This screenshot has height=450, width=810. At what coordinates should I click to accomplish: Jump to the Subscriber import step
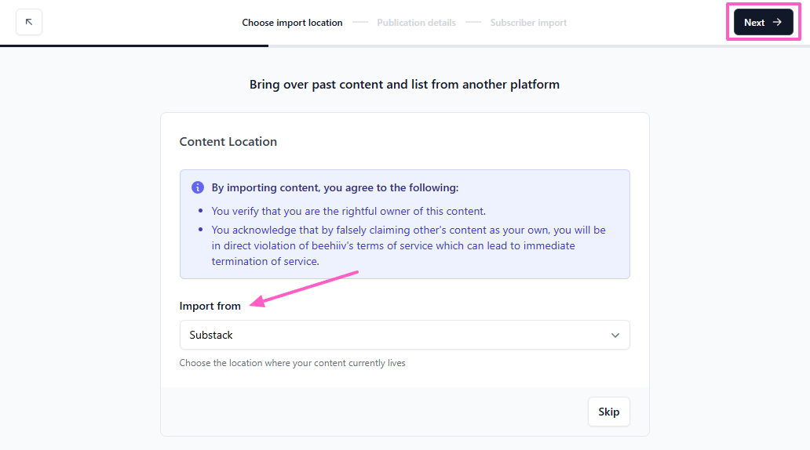click(x=528, y=23)
